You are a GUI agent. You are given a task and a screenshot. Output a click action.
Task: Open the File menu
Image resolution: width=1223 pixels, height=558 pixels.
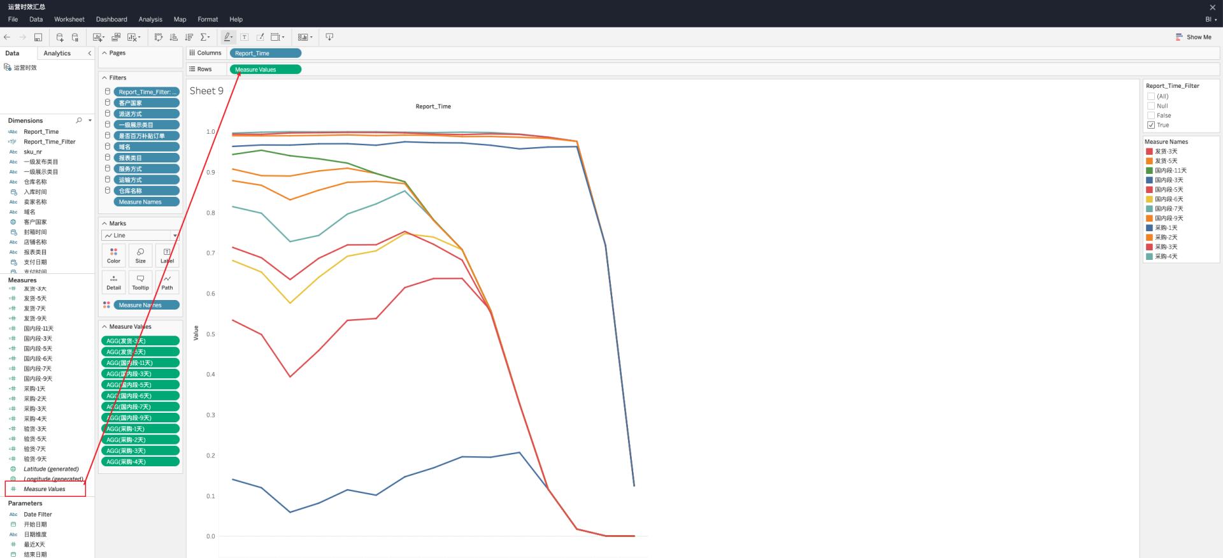[13, 20]
